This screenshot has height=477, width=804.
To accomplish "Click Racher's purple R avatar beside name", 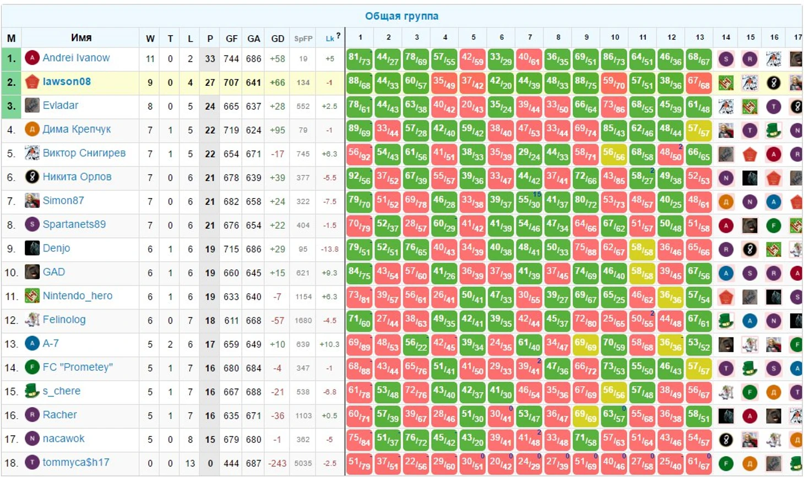I will (32, 415).
